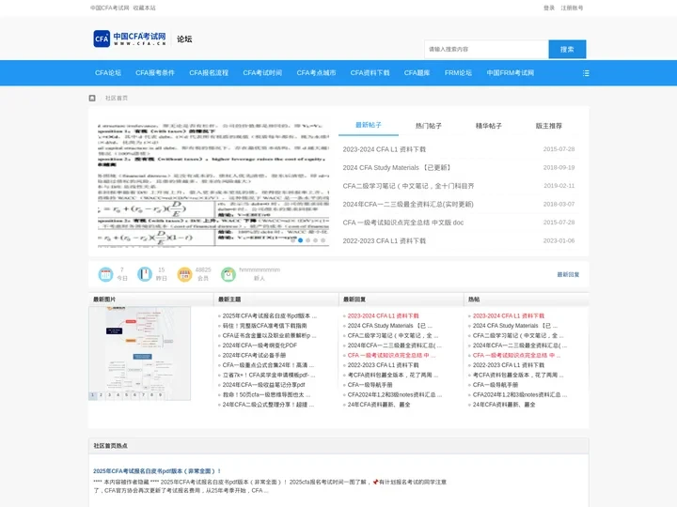This screenshot has height=507, width=677.
Task: Open the CFA考试时间 nav item
Action: coord(262,73)
